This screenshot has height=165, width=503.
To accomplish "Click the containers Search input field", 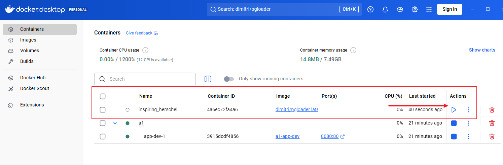I will [145, 79].
